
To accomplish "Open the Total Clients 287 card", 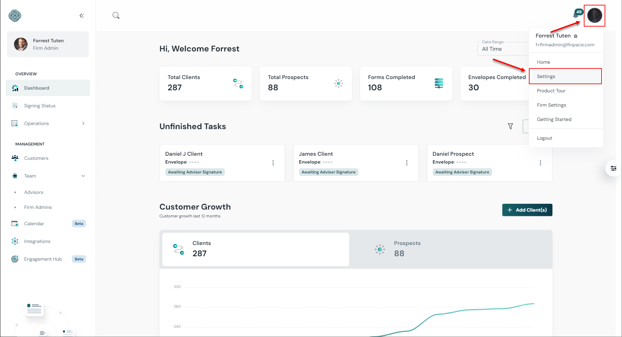I will coord(206,83).
